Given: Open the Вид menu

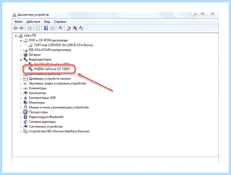Looking at the screenshot, I should click(x=47, y=22).
